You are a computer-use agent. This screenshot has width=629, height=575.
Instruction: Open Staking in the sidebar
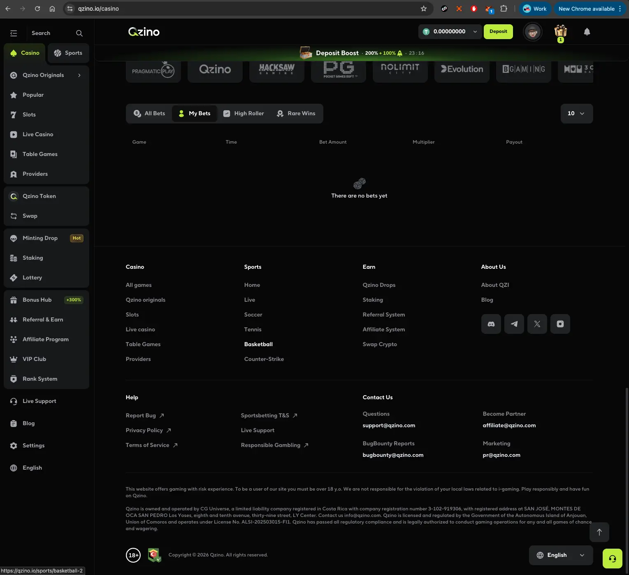point(46,258)
